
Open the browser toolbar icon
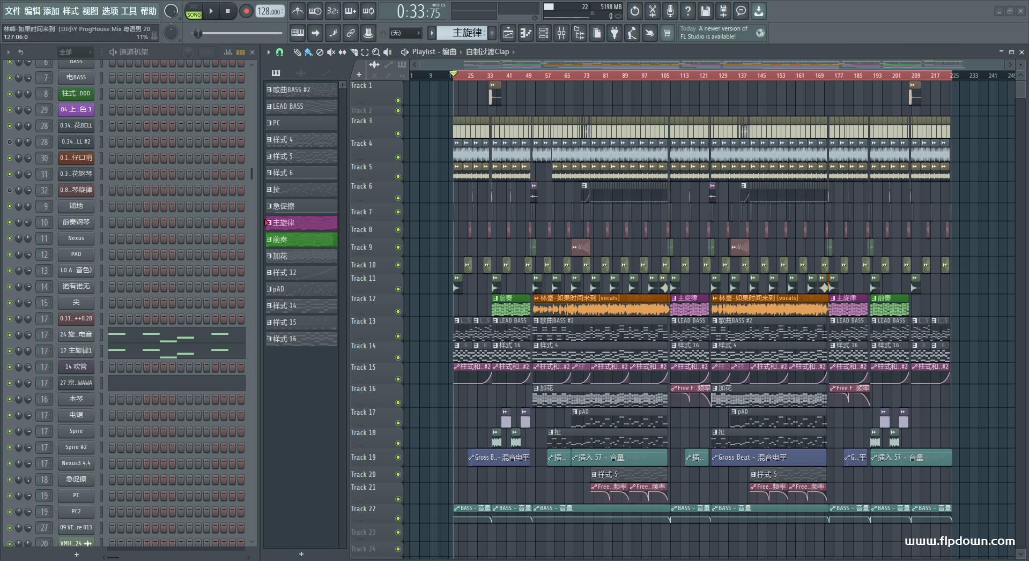[x=579, y=33]
